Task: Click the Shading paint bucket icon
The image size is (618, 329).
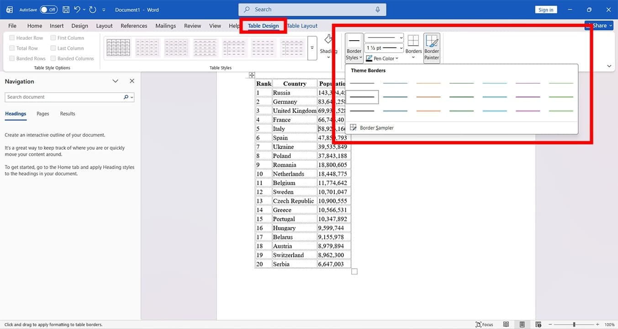Action: coord(327,40)
